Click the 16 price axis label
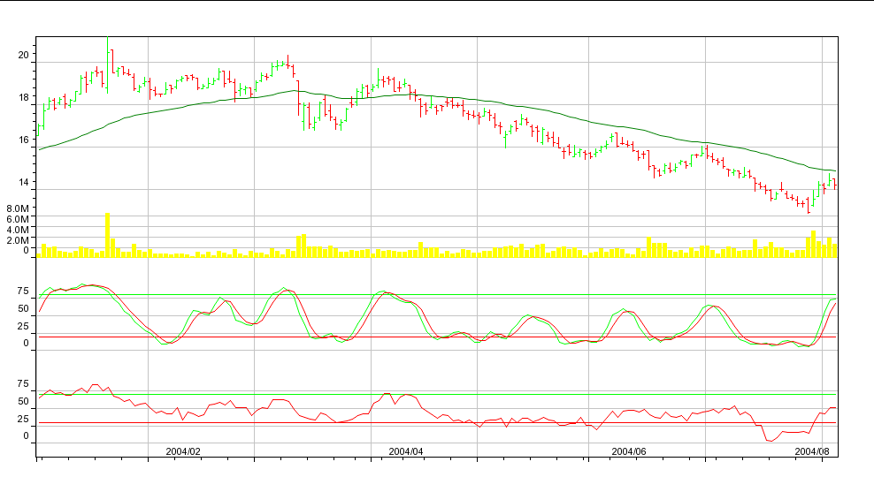 tap(24, 140)
